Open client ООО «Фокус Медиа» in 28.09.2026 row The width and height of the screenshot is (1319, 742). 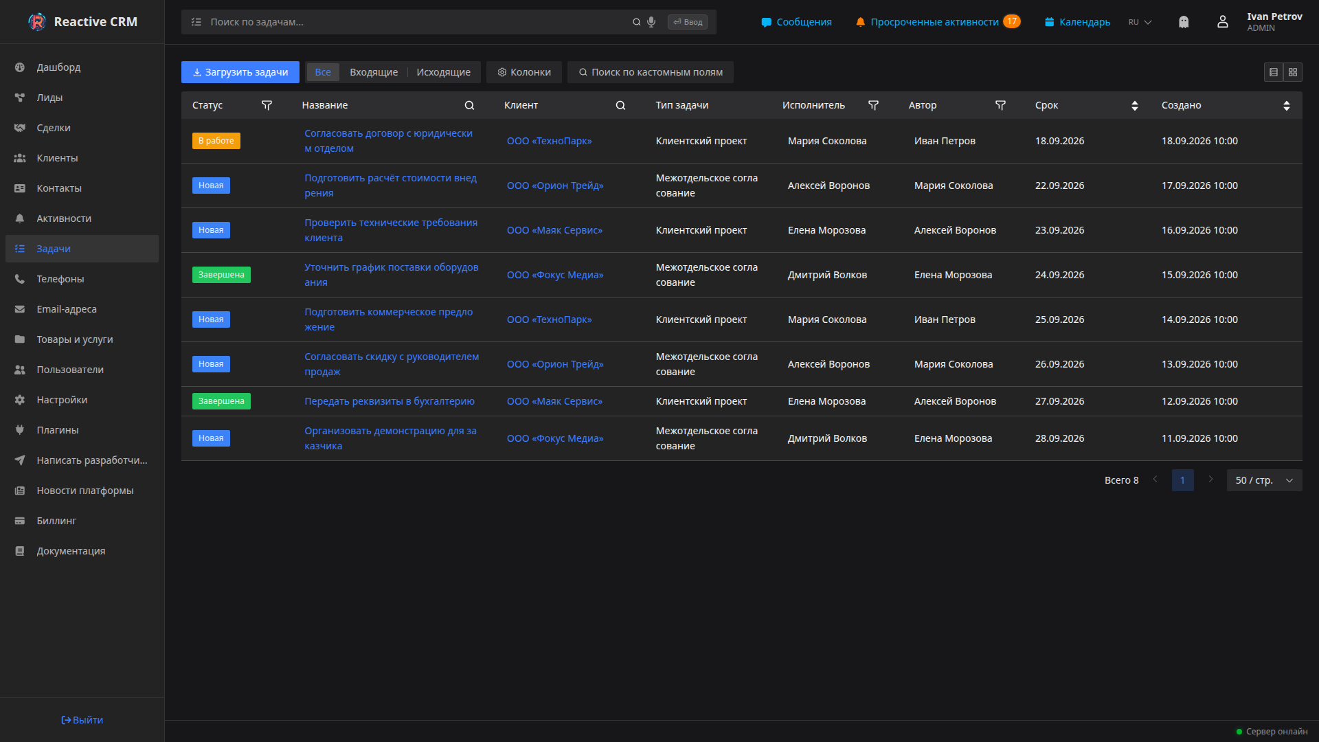555,438
